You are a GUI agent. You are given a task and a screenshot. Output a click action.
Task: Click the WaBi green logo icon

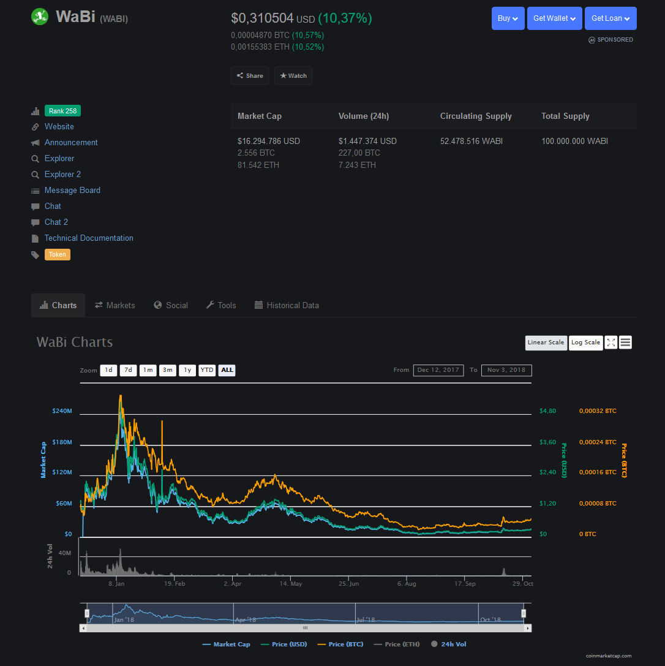(x=39, y=17)
